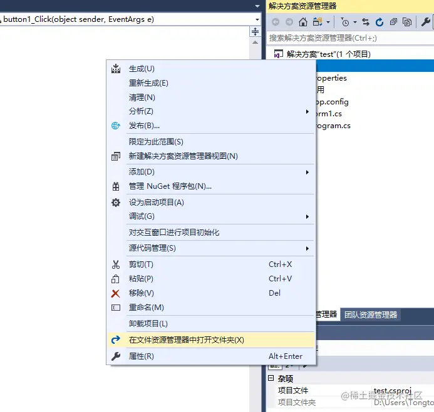Click the wrench Properties icon in Solution Explorer toolbar
This screenshot has height=412, width=434.
click(x=426, y=22)
